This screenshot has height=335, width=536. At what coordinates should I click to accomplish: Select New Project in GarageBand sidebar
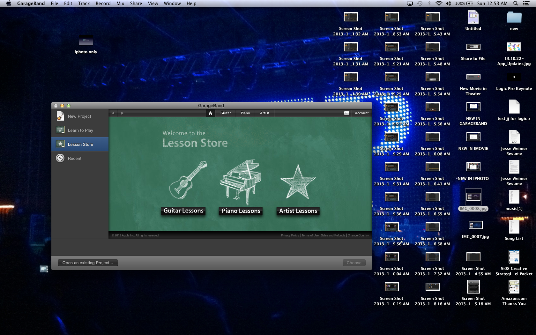coord(80,116)
